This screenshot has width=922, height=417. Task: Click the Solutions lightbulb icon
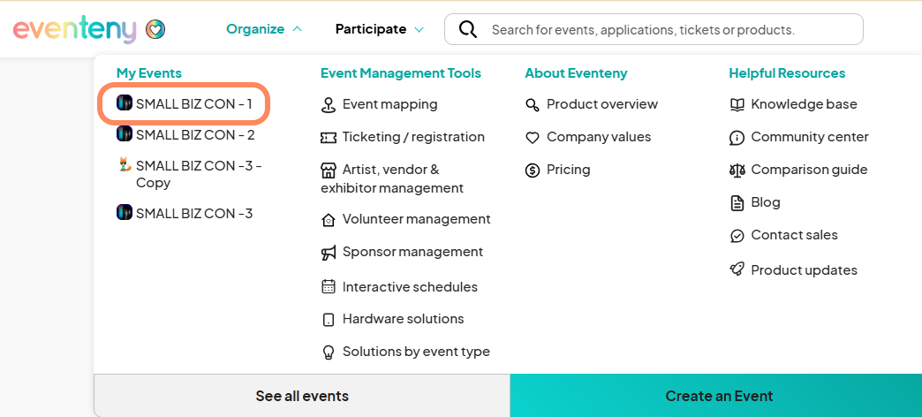(x=329, y=353)
